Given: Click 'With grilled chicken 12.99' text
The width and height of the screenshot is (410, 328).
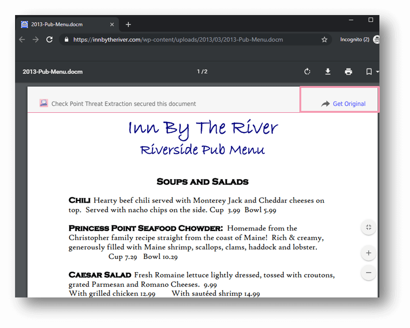Looking at the screenshot, I should click(112, 294).
